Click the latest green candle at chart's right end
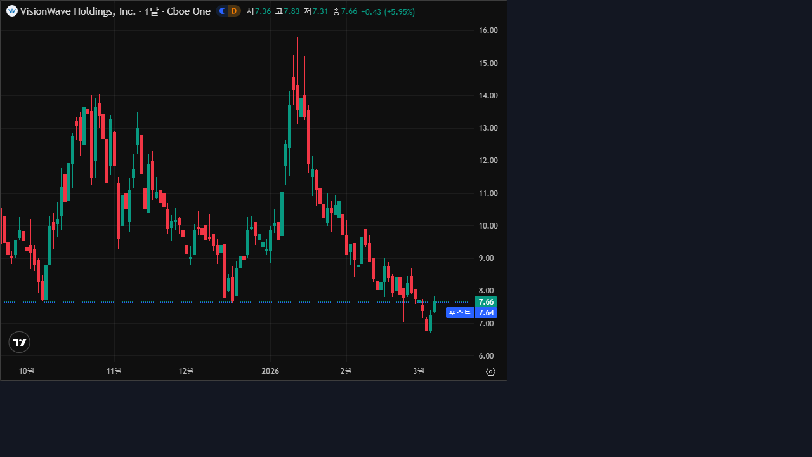This screenshot has width=812, height=457. [435, 306]
